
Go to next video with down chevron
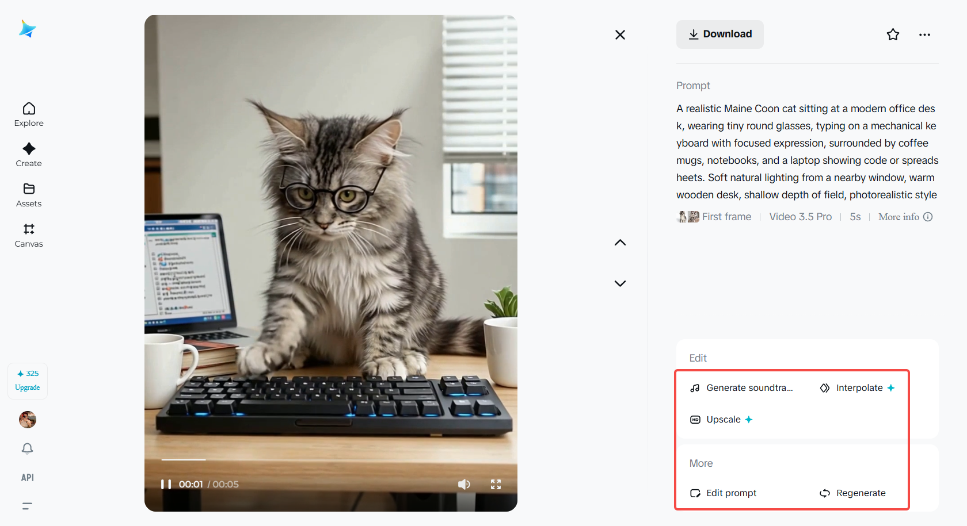tap(620, 283)
